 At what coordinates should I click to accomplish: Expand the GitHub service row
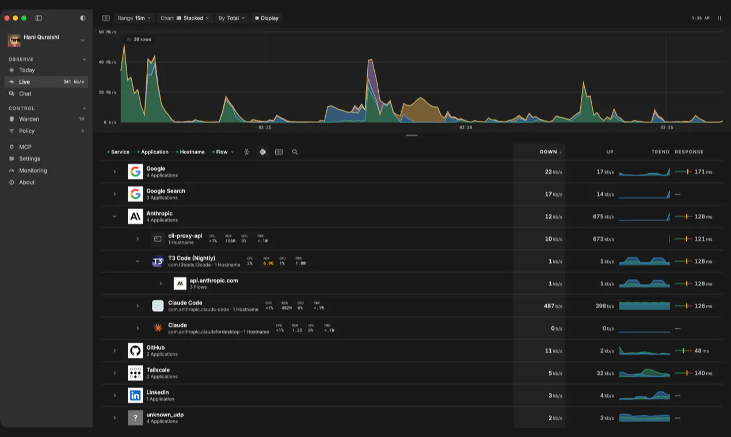[x=115, y=351]
